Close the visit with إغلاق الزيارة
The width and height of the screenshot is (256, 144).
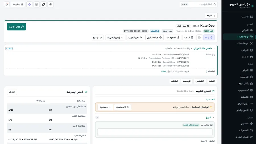[16, 27]
